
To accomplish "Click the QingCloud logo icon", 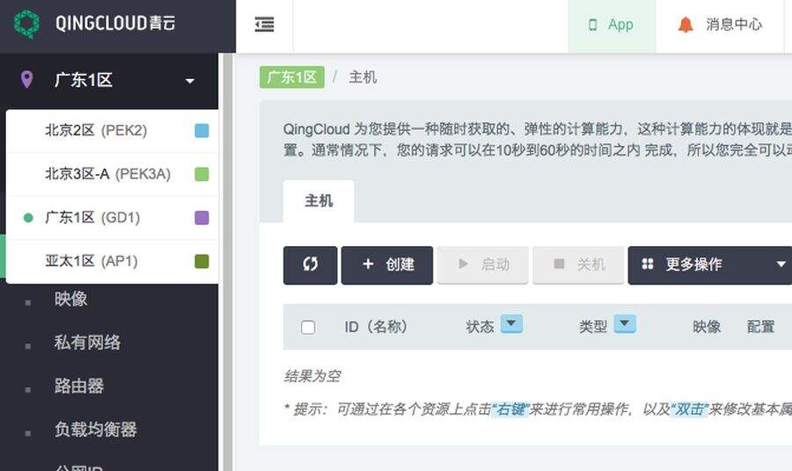I will pyautogui.click(x=27, y=24).
